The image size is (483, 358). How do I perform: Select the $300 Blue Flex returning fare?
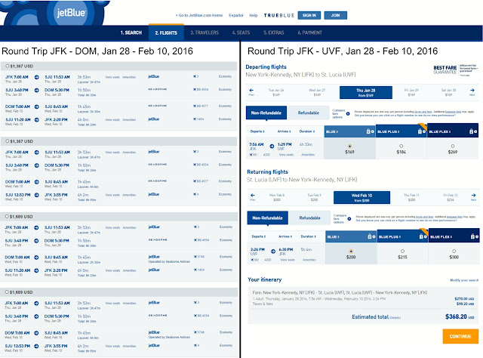454,252
